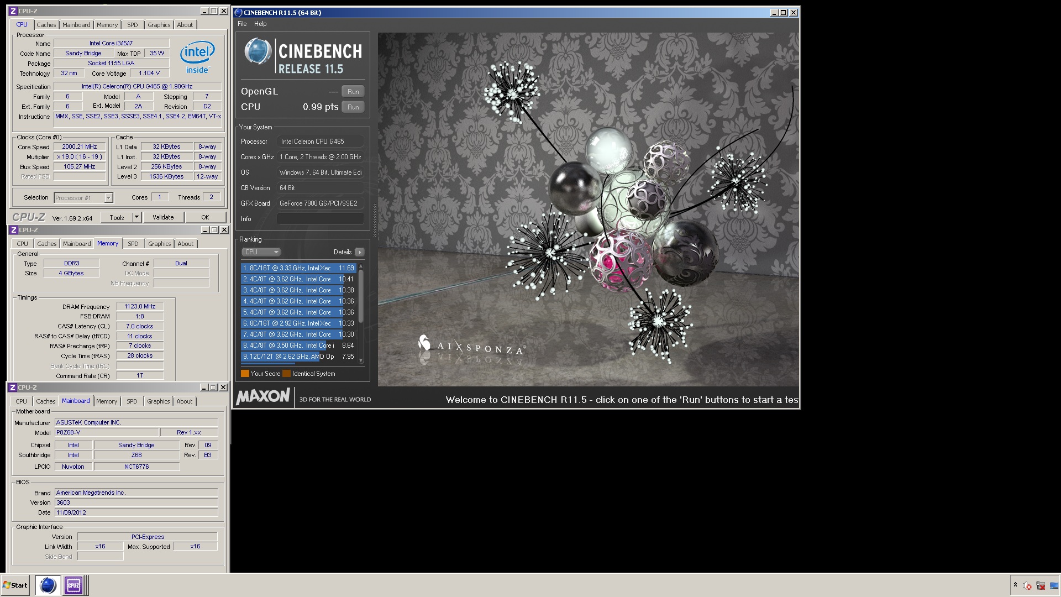Switch to Caches tab in top CPU-Z
Viewport: 1061px width, 597px height.
point(46,25)
